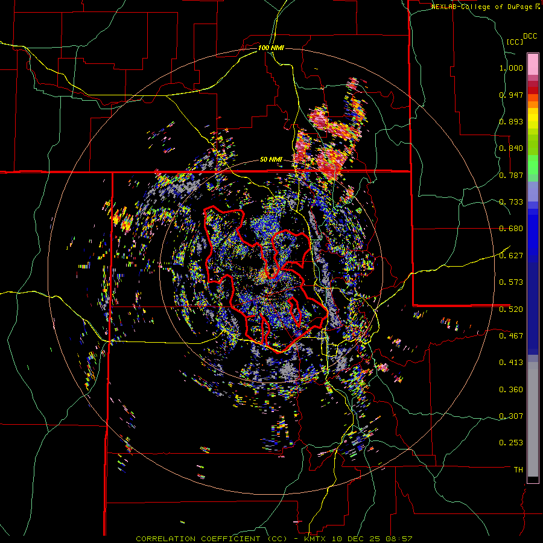Select the 0.413 legend value

(x=511, y=363)
